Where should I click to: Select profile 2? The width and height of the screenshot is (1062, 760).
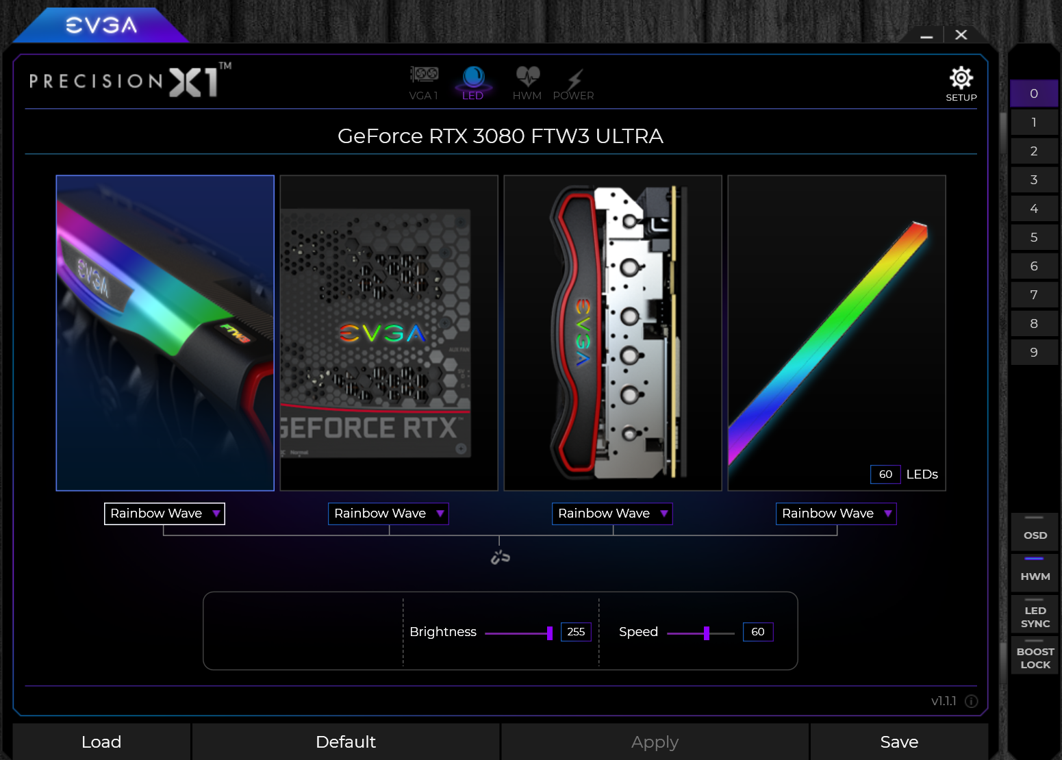1034,151
